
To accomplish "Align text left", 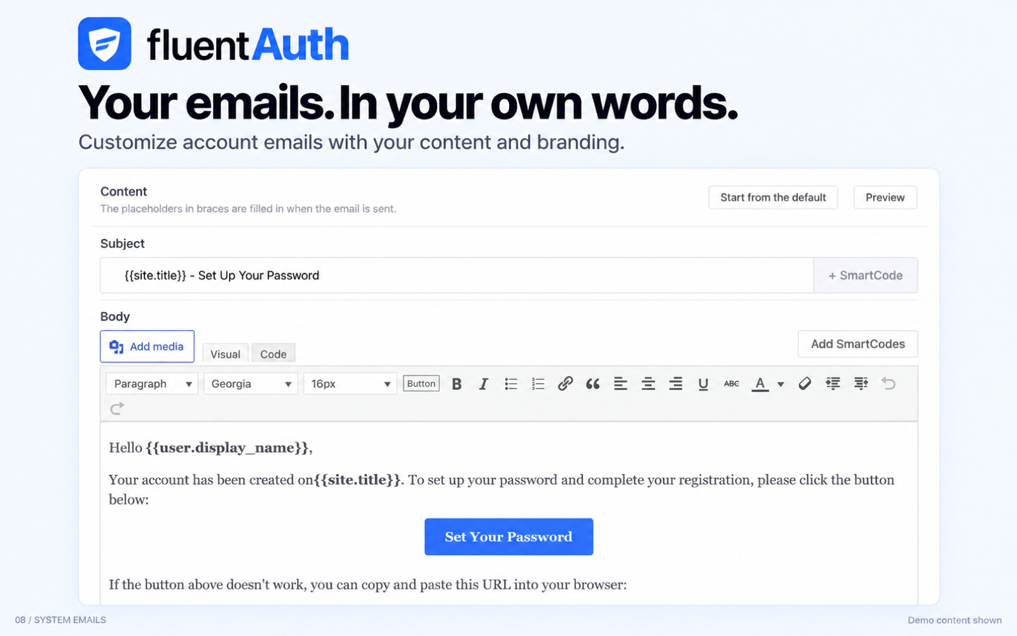I will pos(620,384).
